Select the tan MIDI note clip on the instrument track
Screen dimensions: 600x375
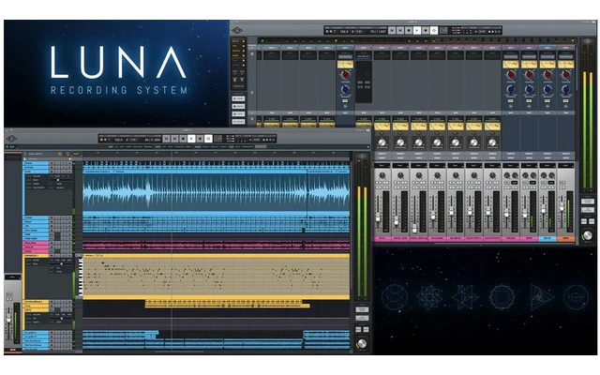tap(217, 277)
